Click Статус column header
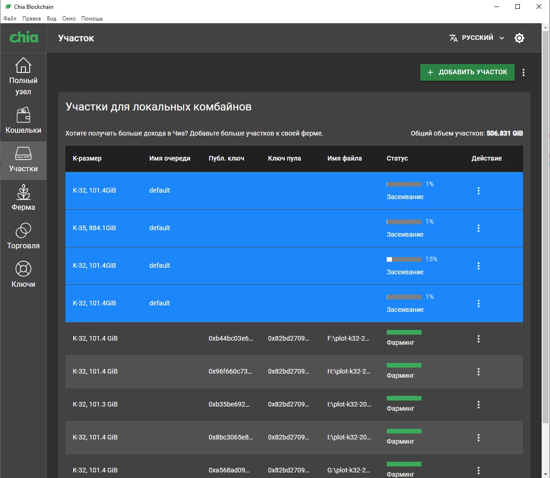The width and height of the screenshot is (550, 478). click(397, 158)
